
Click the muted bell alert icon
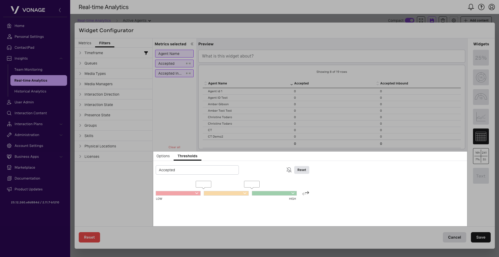[289, 170]
